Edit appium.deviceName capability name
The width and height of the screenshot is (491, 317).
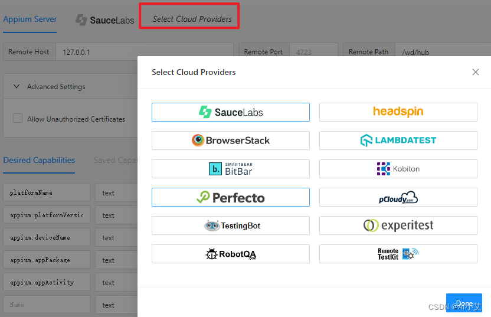47,237
